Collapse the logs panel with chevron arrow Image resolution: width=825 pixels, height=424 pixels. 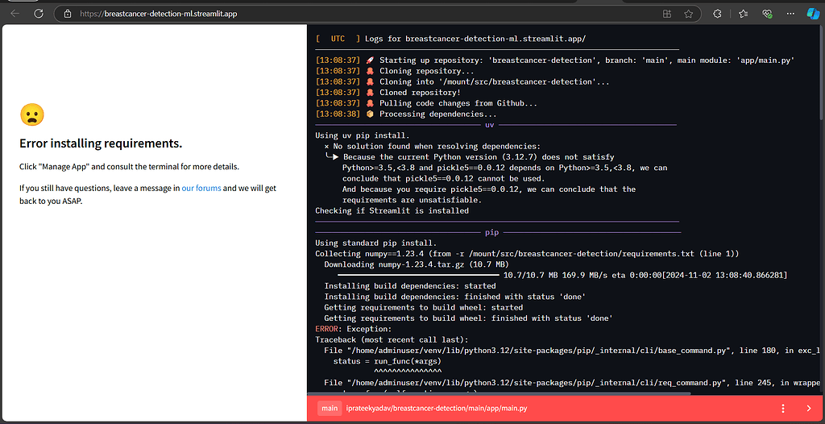[x=807, y=409]
